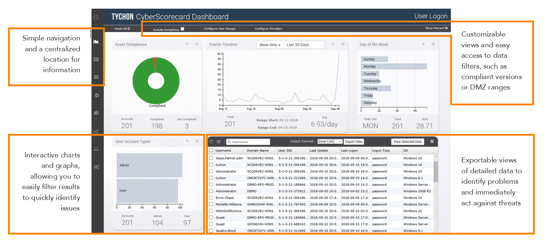546x249 pixels.
Task: Open the server list sidebar icon
Action: (97, 77)
